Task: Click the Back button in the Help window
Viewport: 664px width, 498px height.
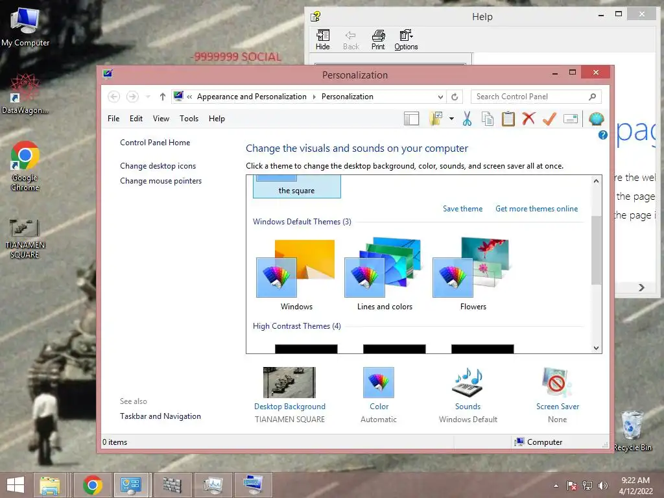Action: click(351, 40)
